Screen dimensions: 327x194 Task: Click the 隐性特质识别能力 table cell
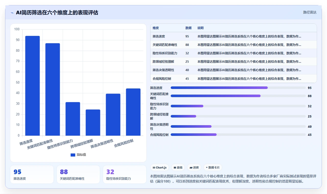[x=165, y=53]
